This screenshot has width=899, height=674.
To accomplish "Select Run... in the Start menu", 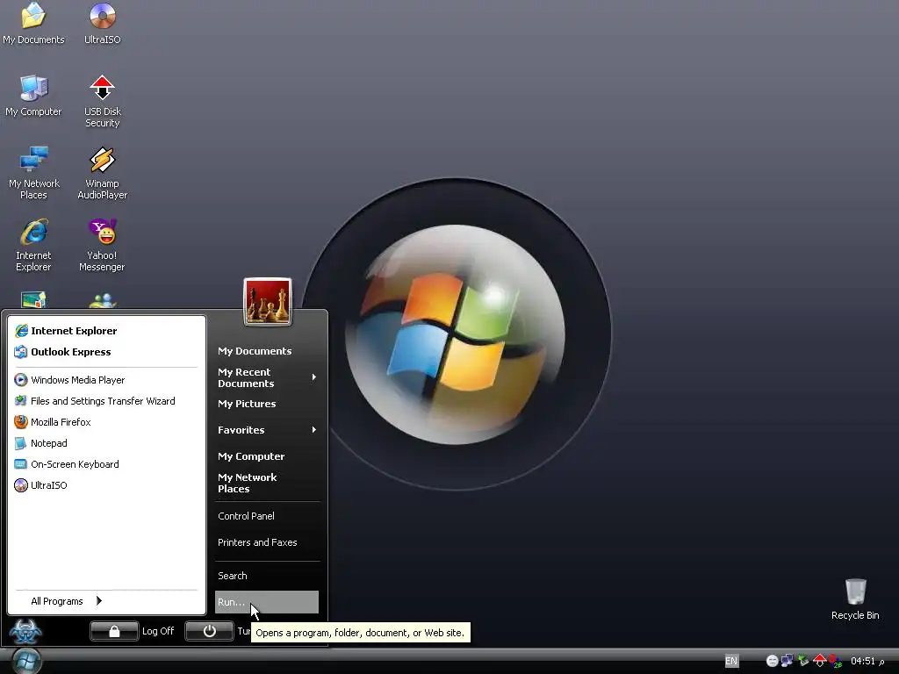I will click(267, 602).
